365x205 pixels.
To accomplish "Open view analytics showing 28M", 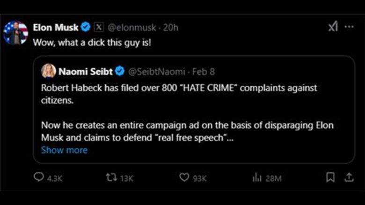I will tap(256, 178).
